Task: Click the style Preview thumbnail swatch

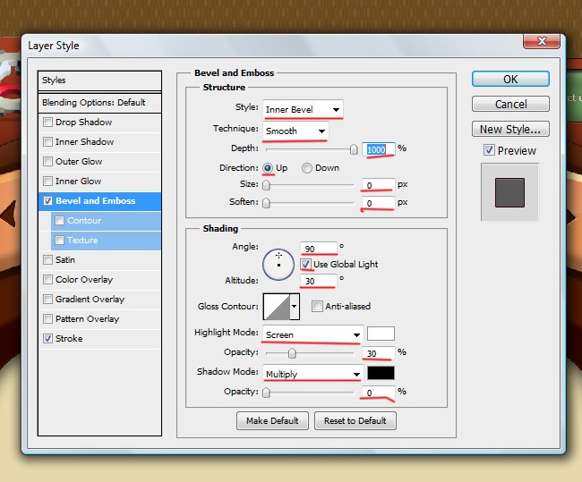Action: 509,192
